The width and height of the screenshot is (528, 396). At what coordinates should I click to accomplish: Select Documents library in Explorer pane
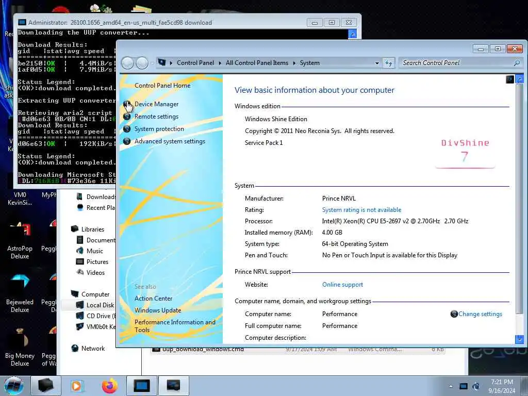[101, 240]
